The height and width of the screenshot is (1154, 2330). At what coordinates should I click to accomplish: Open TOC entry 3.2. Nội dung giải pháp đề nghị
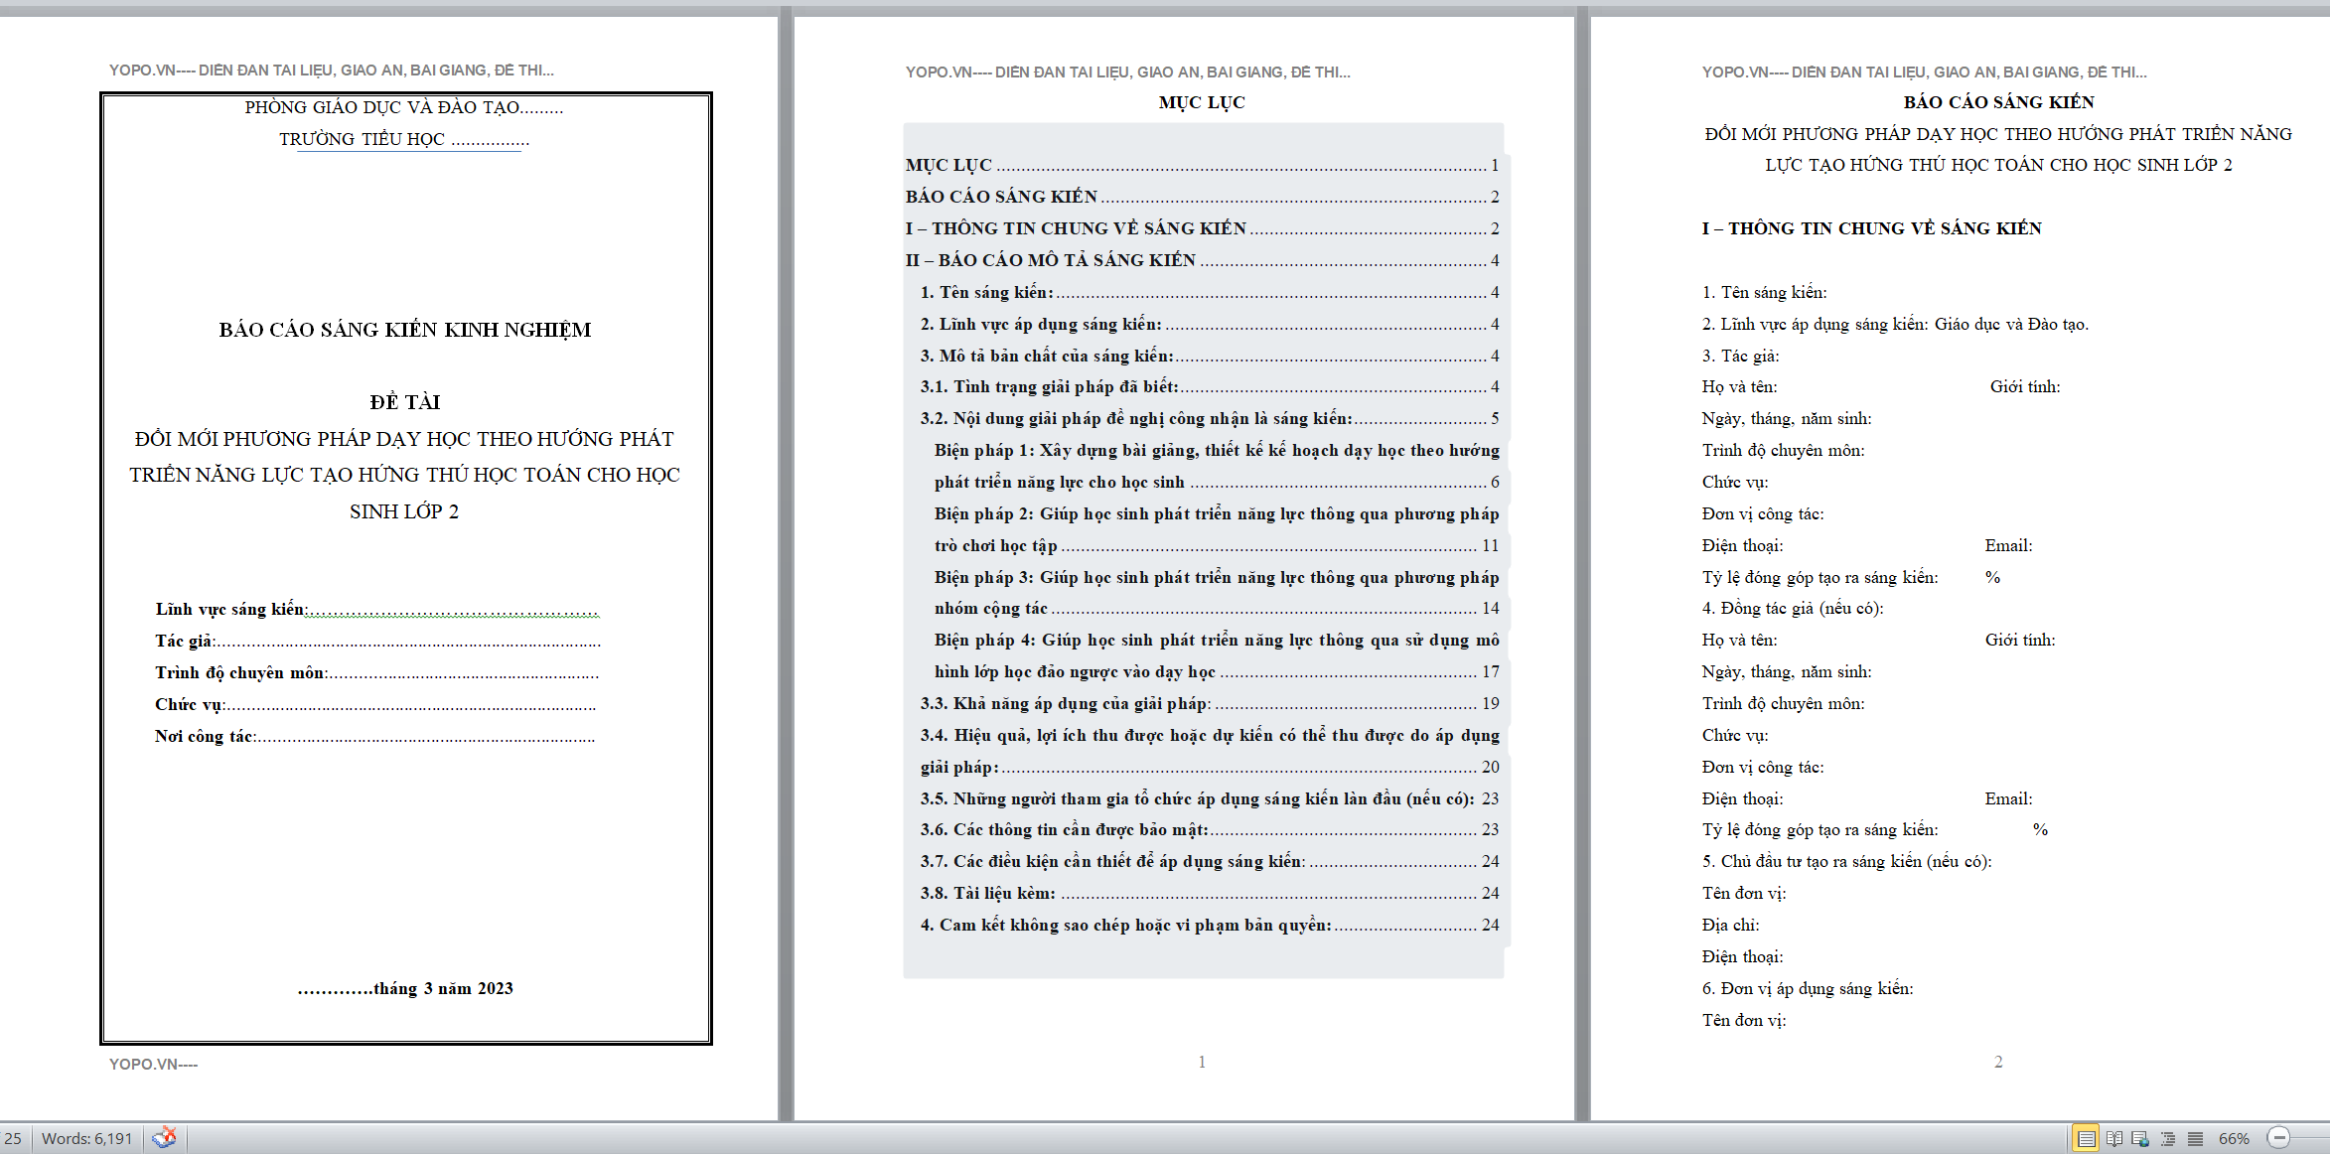1210,418
